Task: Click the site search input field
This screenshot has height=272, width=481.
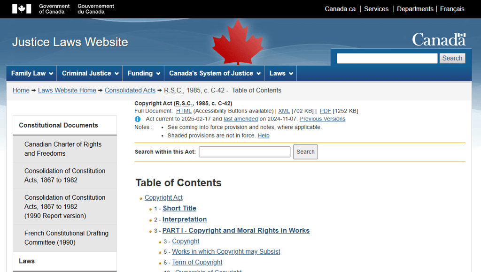Action: 387,58
